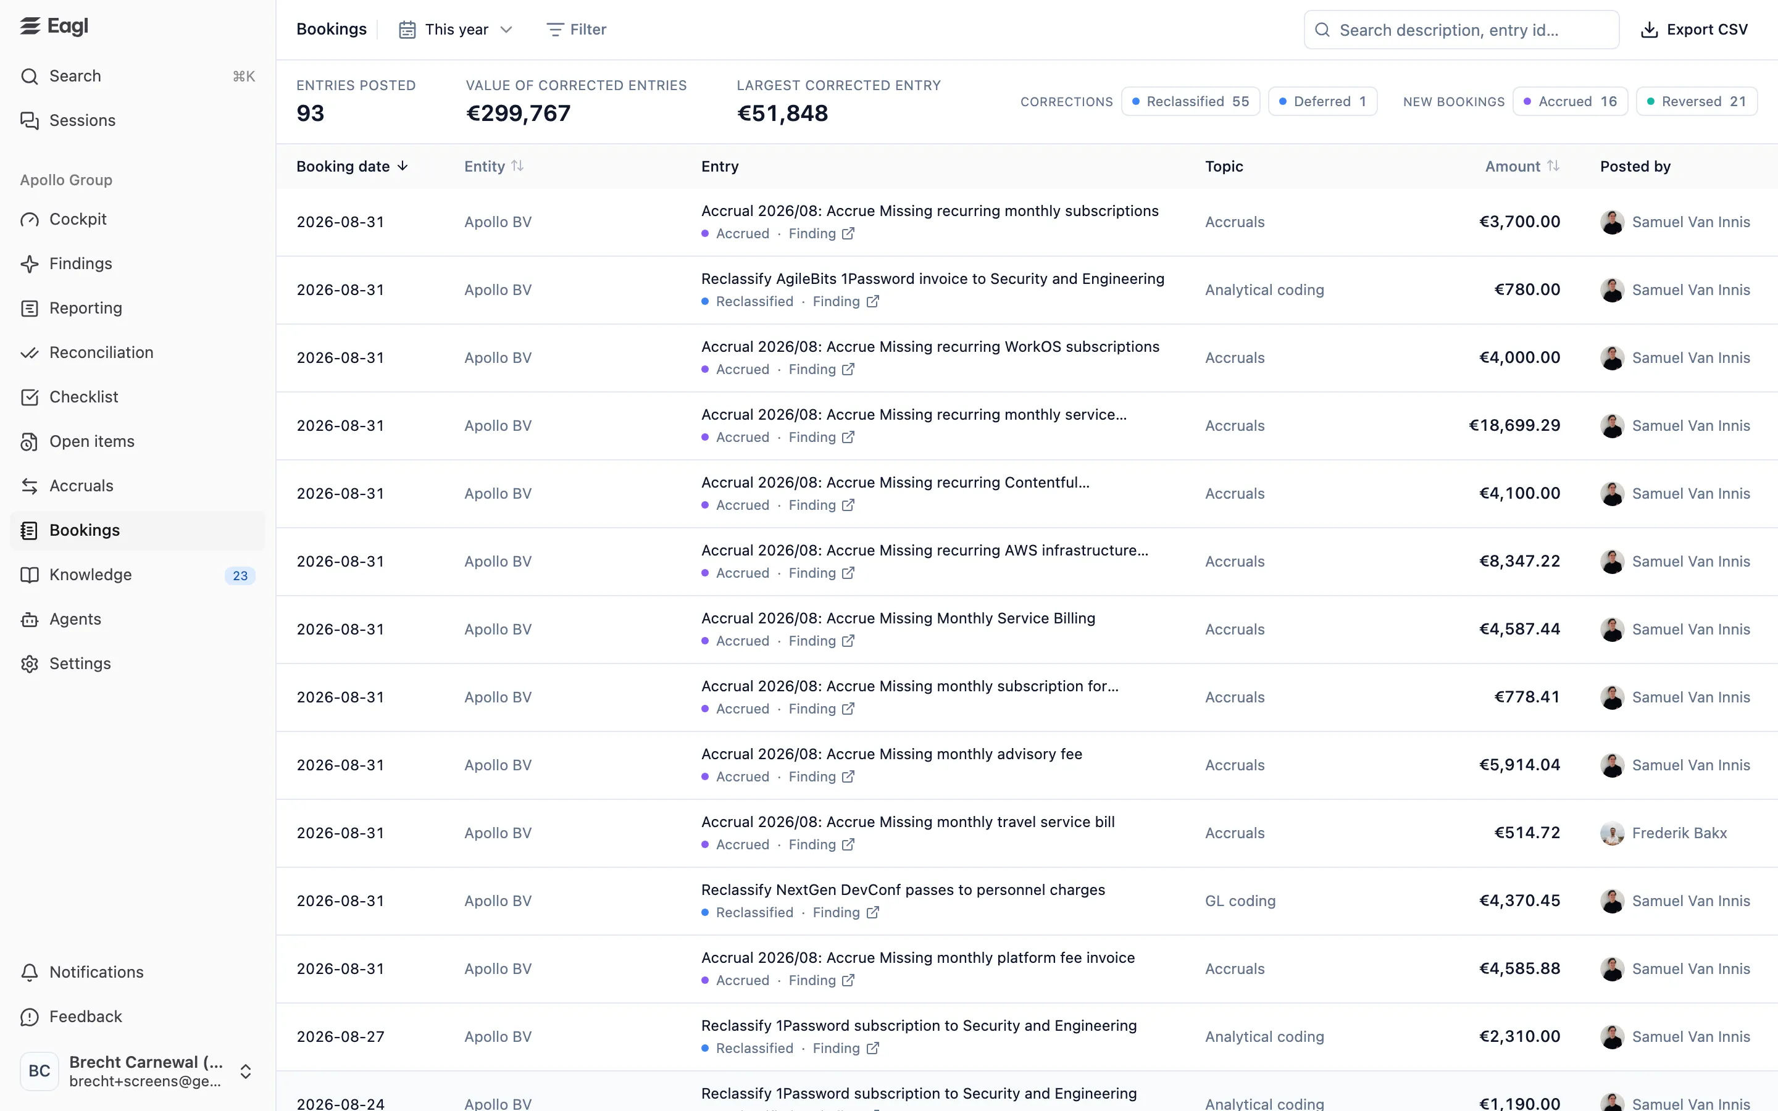Open the Open items icon
The image size is (1778, 1111).
pos(30,441)
